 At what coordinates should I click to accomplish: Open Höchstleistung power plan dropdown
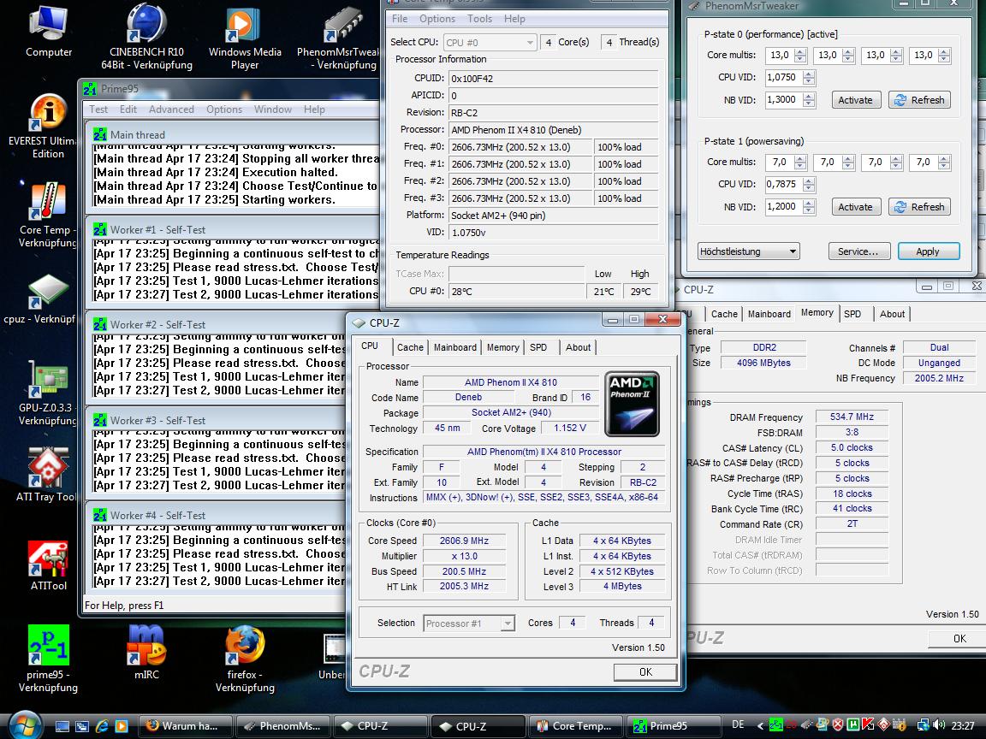[x=748, y=251]
